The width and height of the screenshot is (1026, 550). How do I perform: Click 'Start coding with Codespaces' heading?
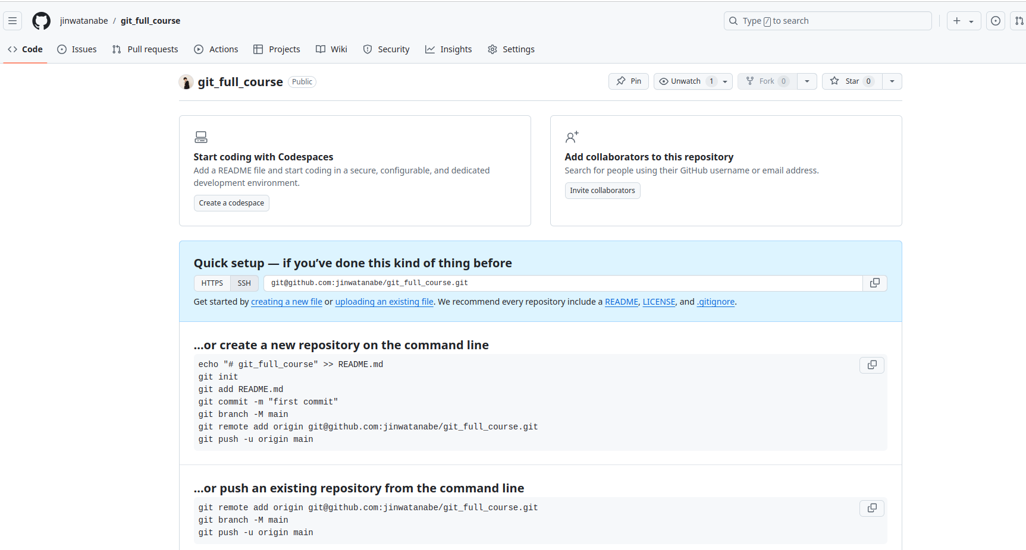263,157
